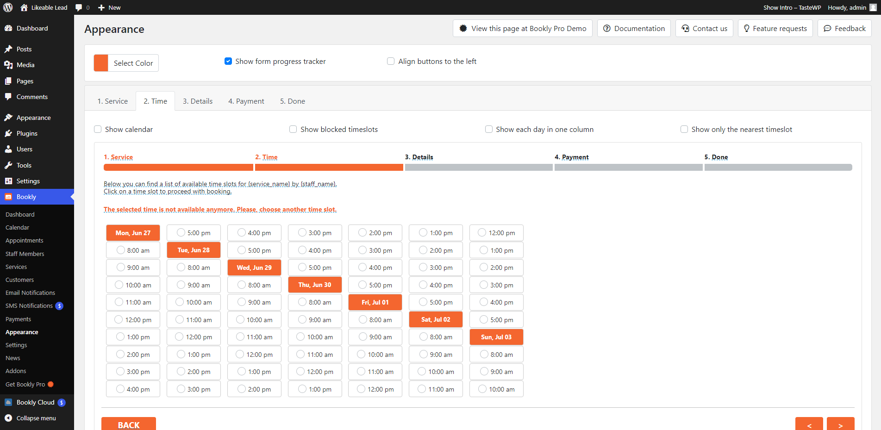Open Calendar in Bookly submenu
This screenshot has height=430, width=881.
(18, 227)
